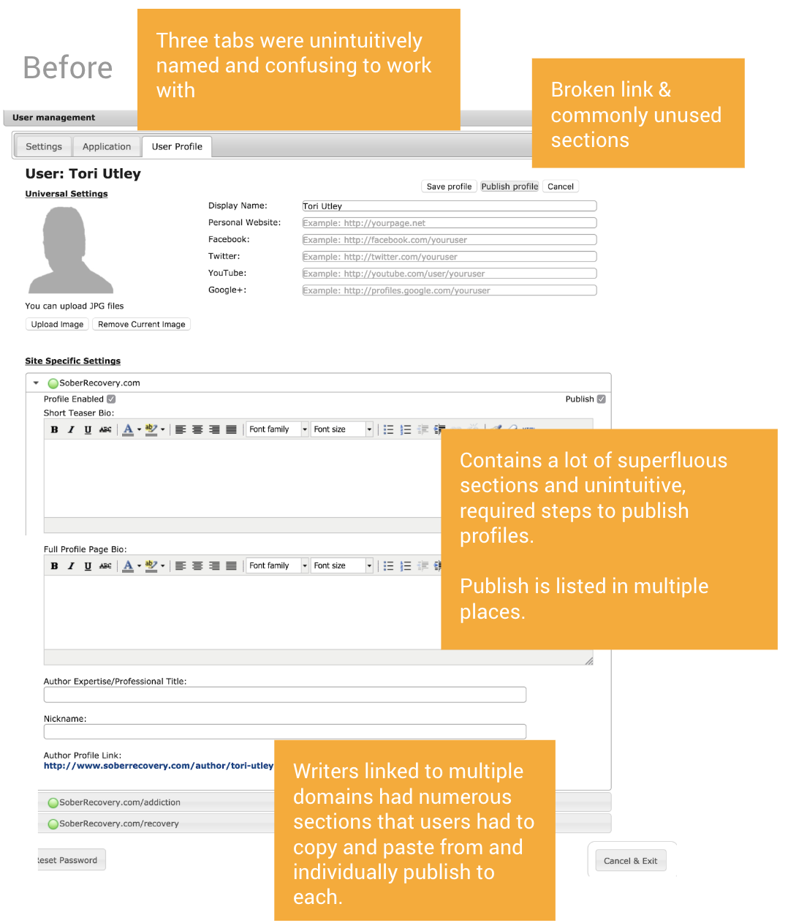Switch to the Settings tab

click(x=44, y=147)
